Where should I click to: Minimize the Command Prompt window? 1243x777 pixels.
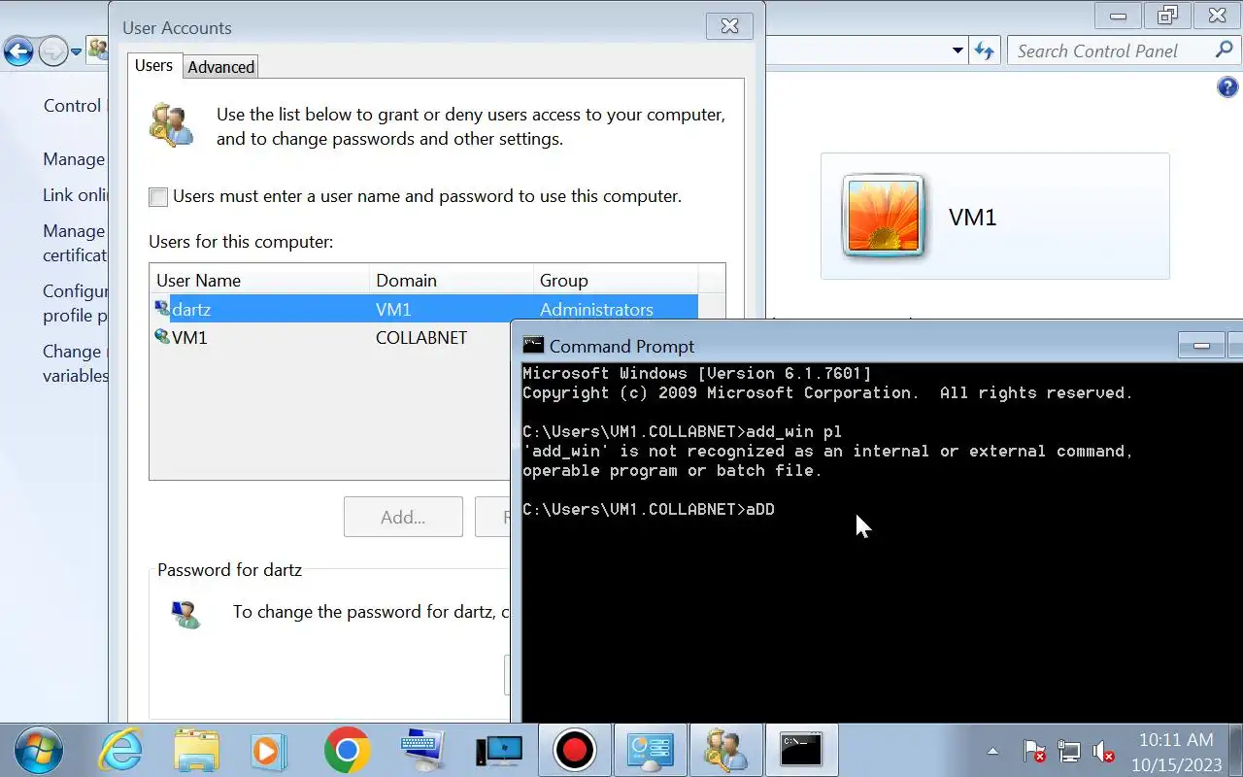(x=1201, y=346)
